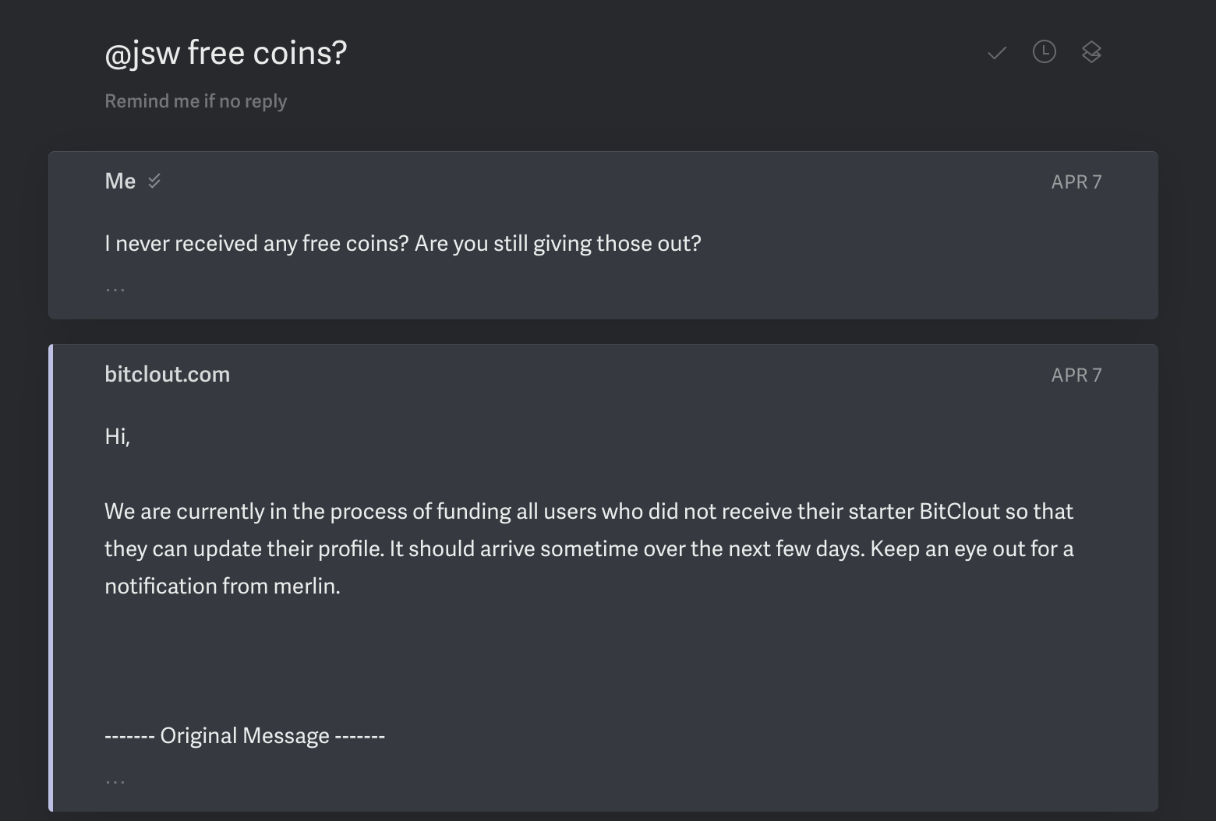Click the "I never received any free coins?" text
The image size is (1216, 821).
256,244
